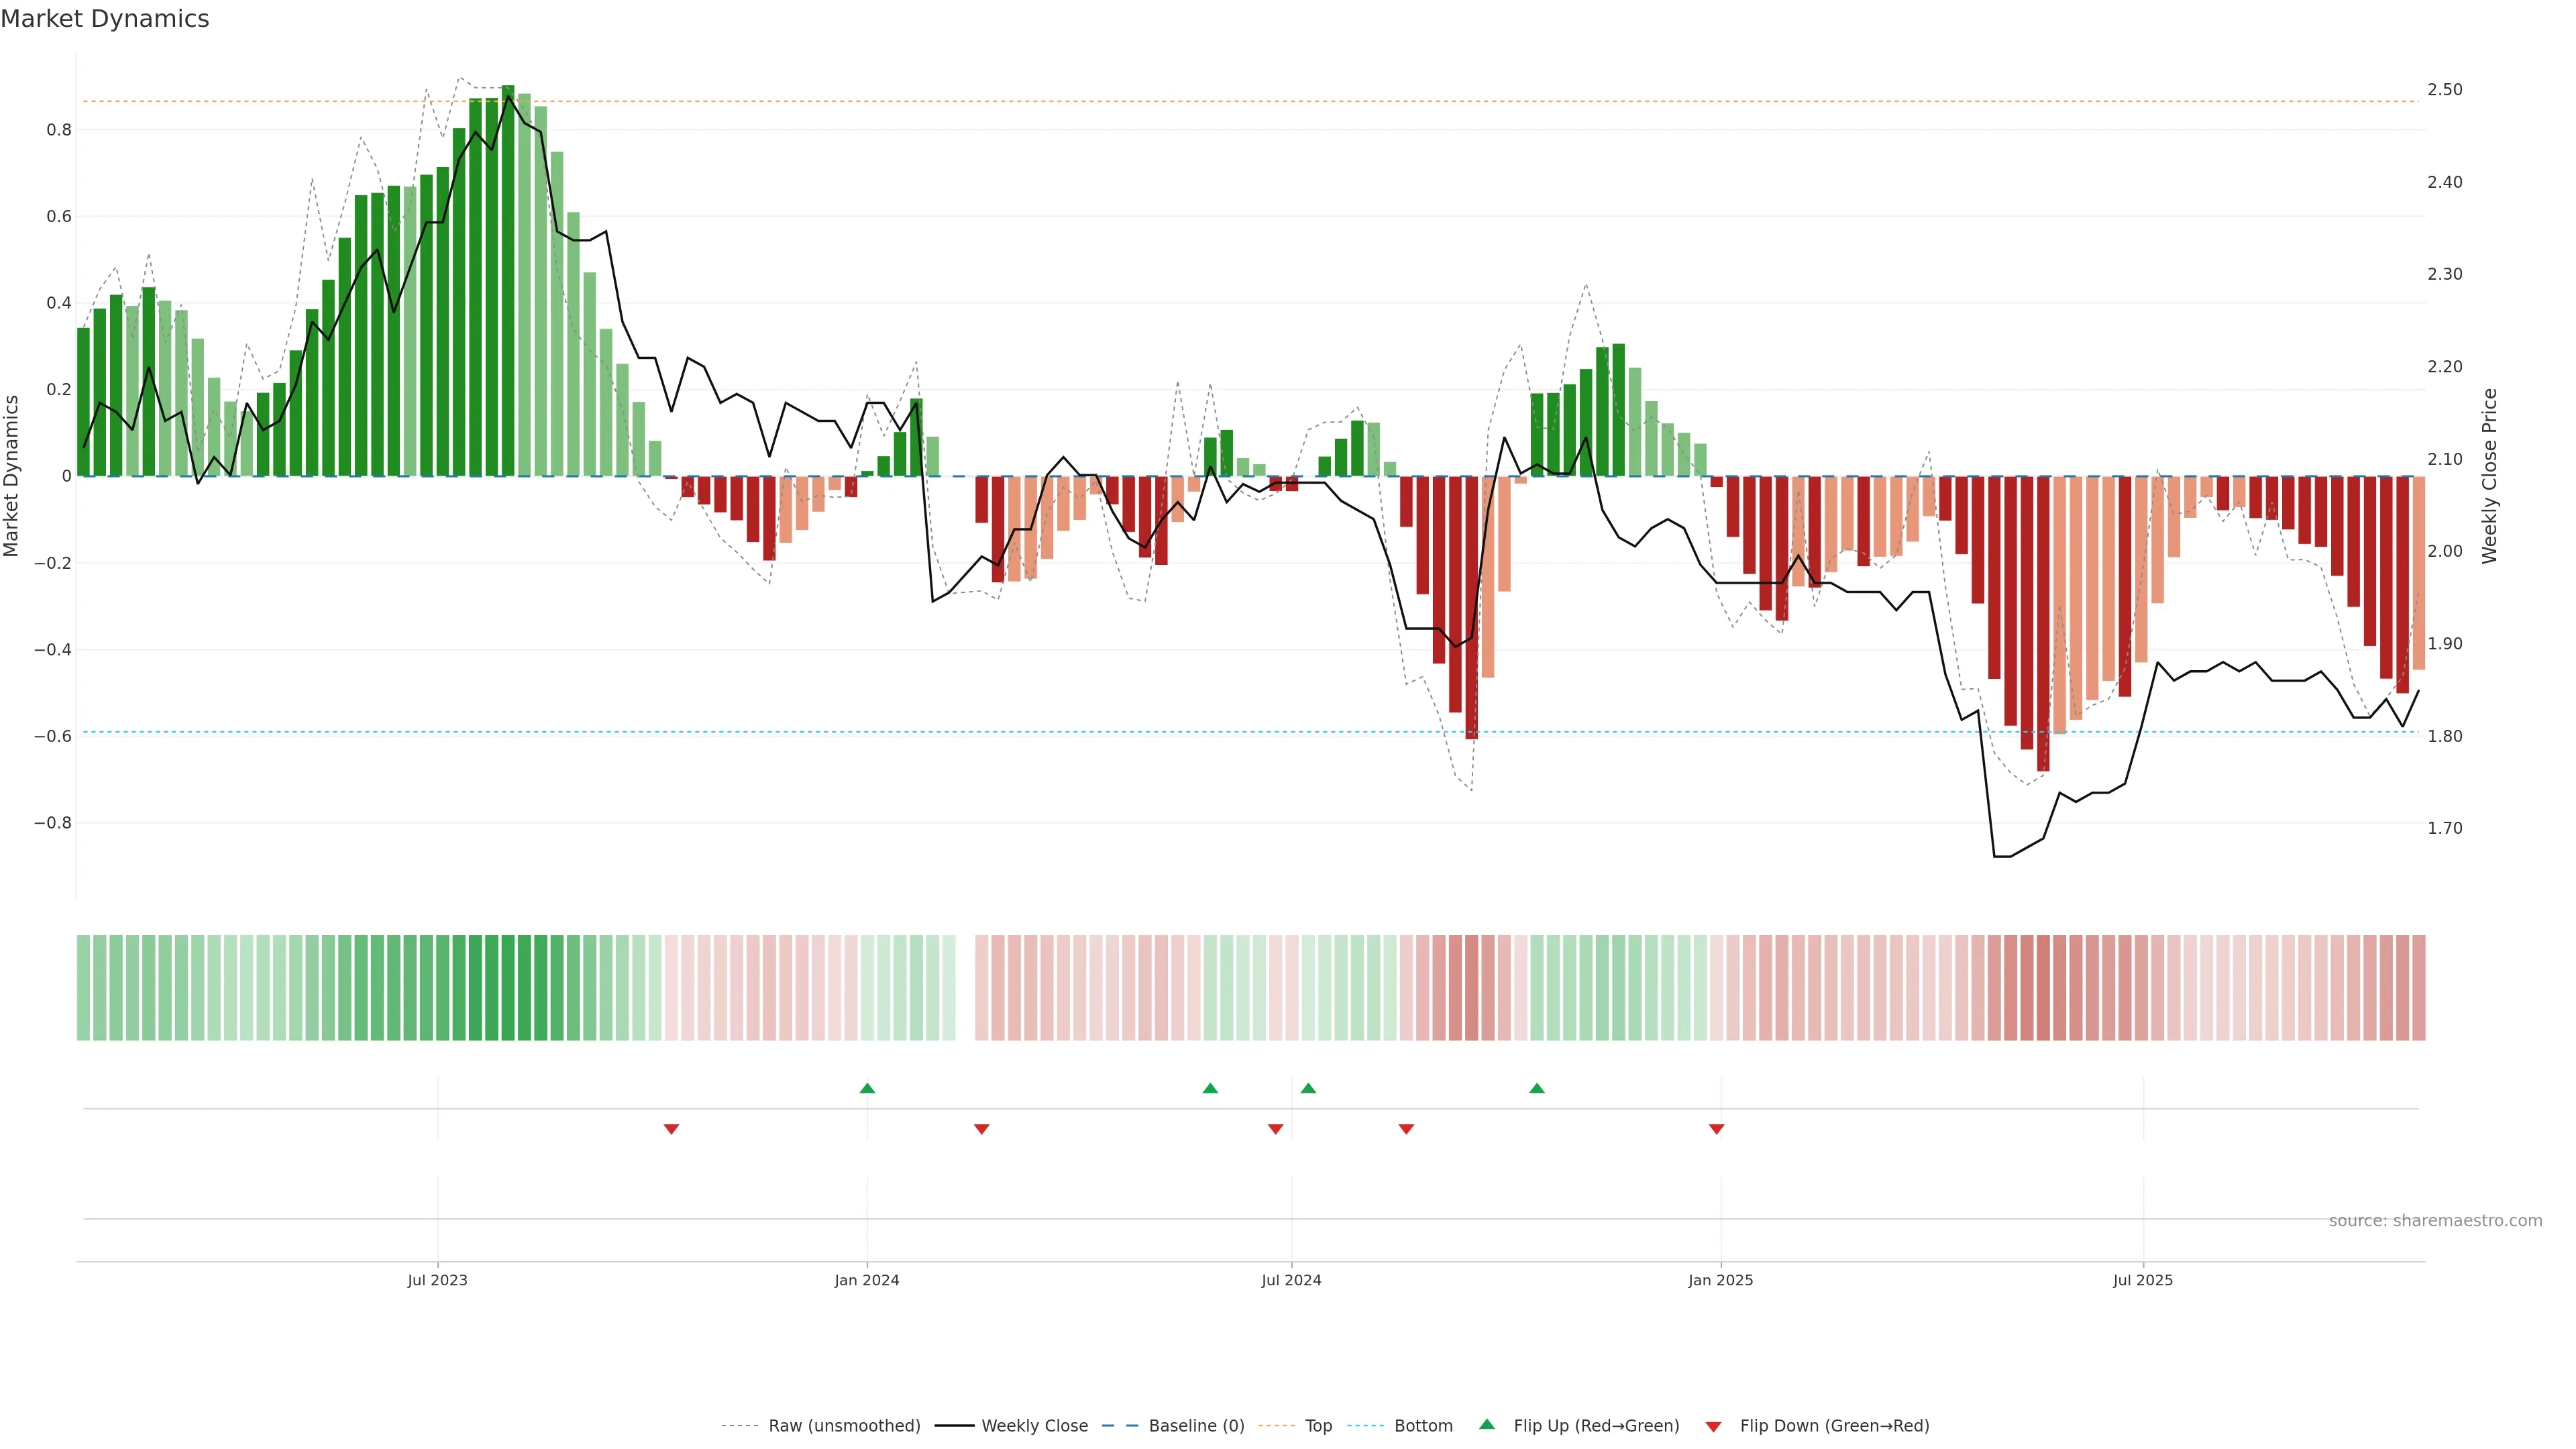Screen dimensions: 2576x1449
Task: Click the last green flip-up marker near Oct 2024
Action: click(x=1536, y=1088)
